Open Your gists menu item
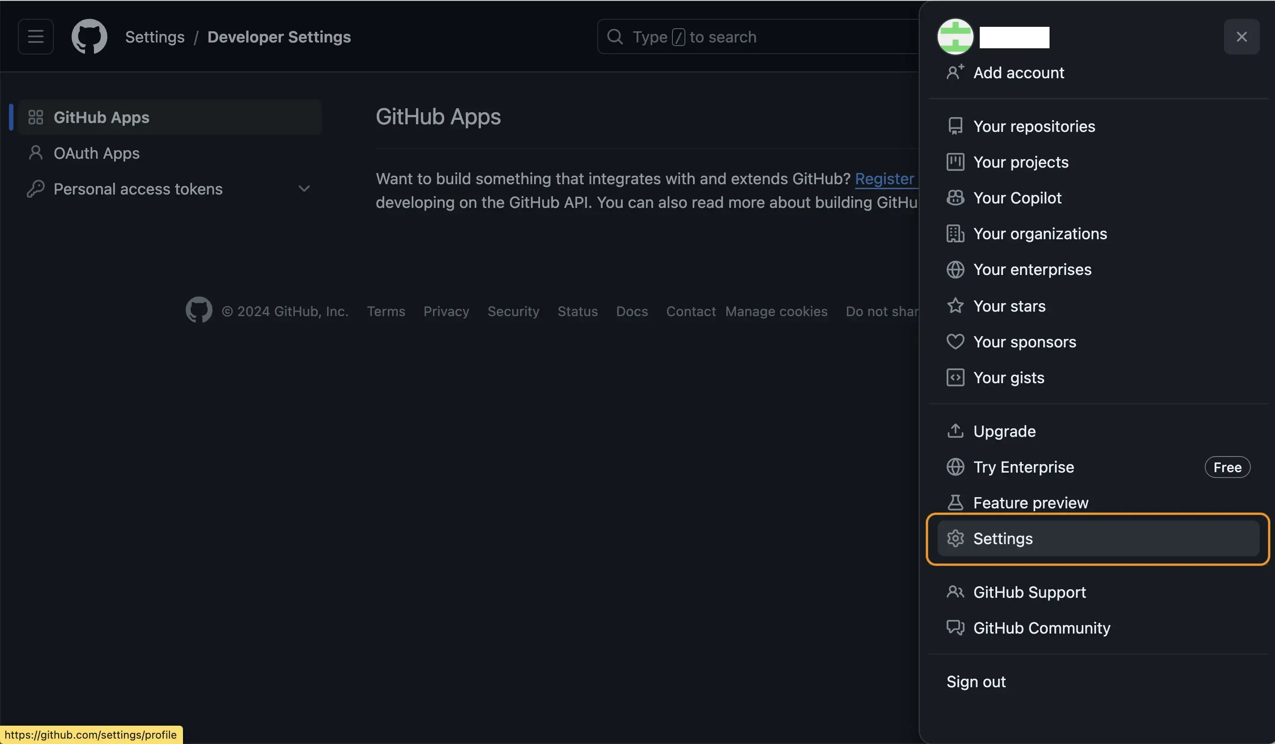 pos(1098,377)
